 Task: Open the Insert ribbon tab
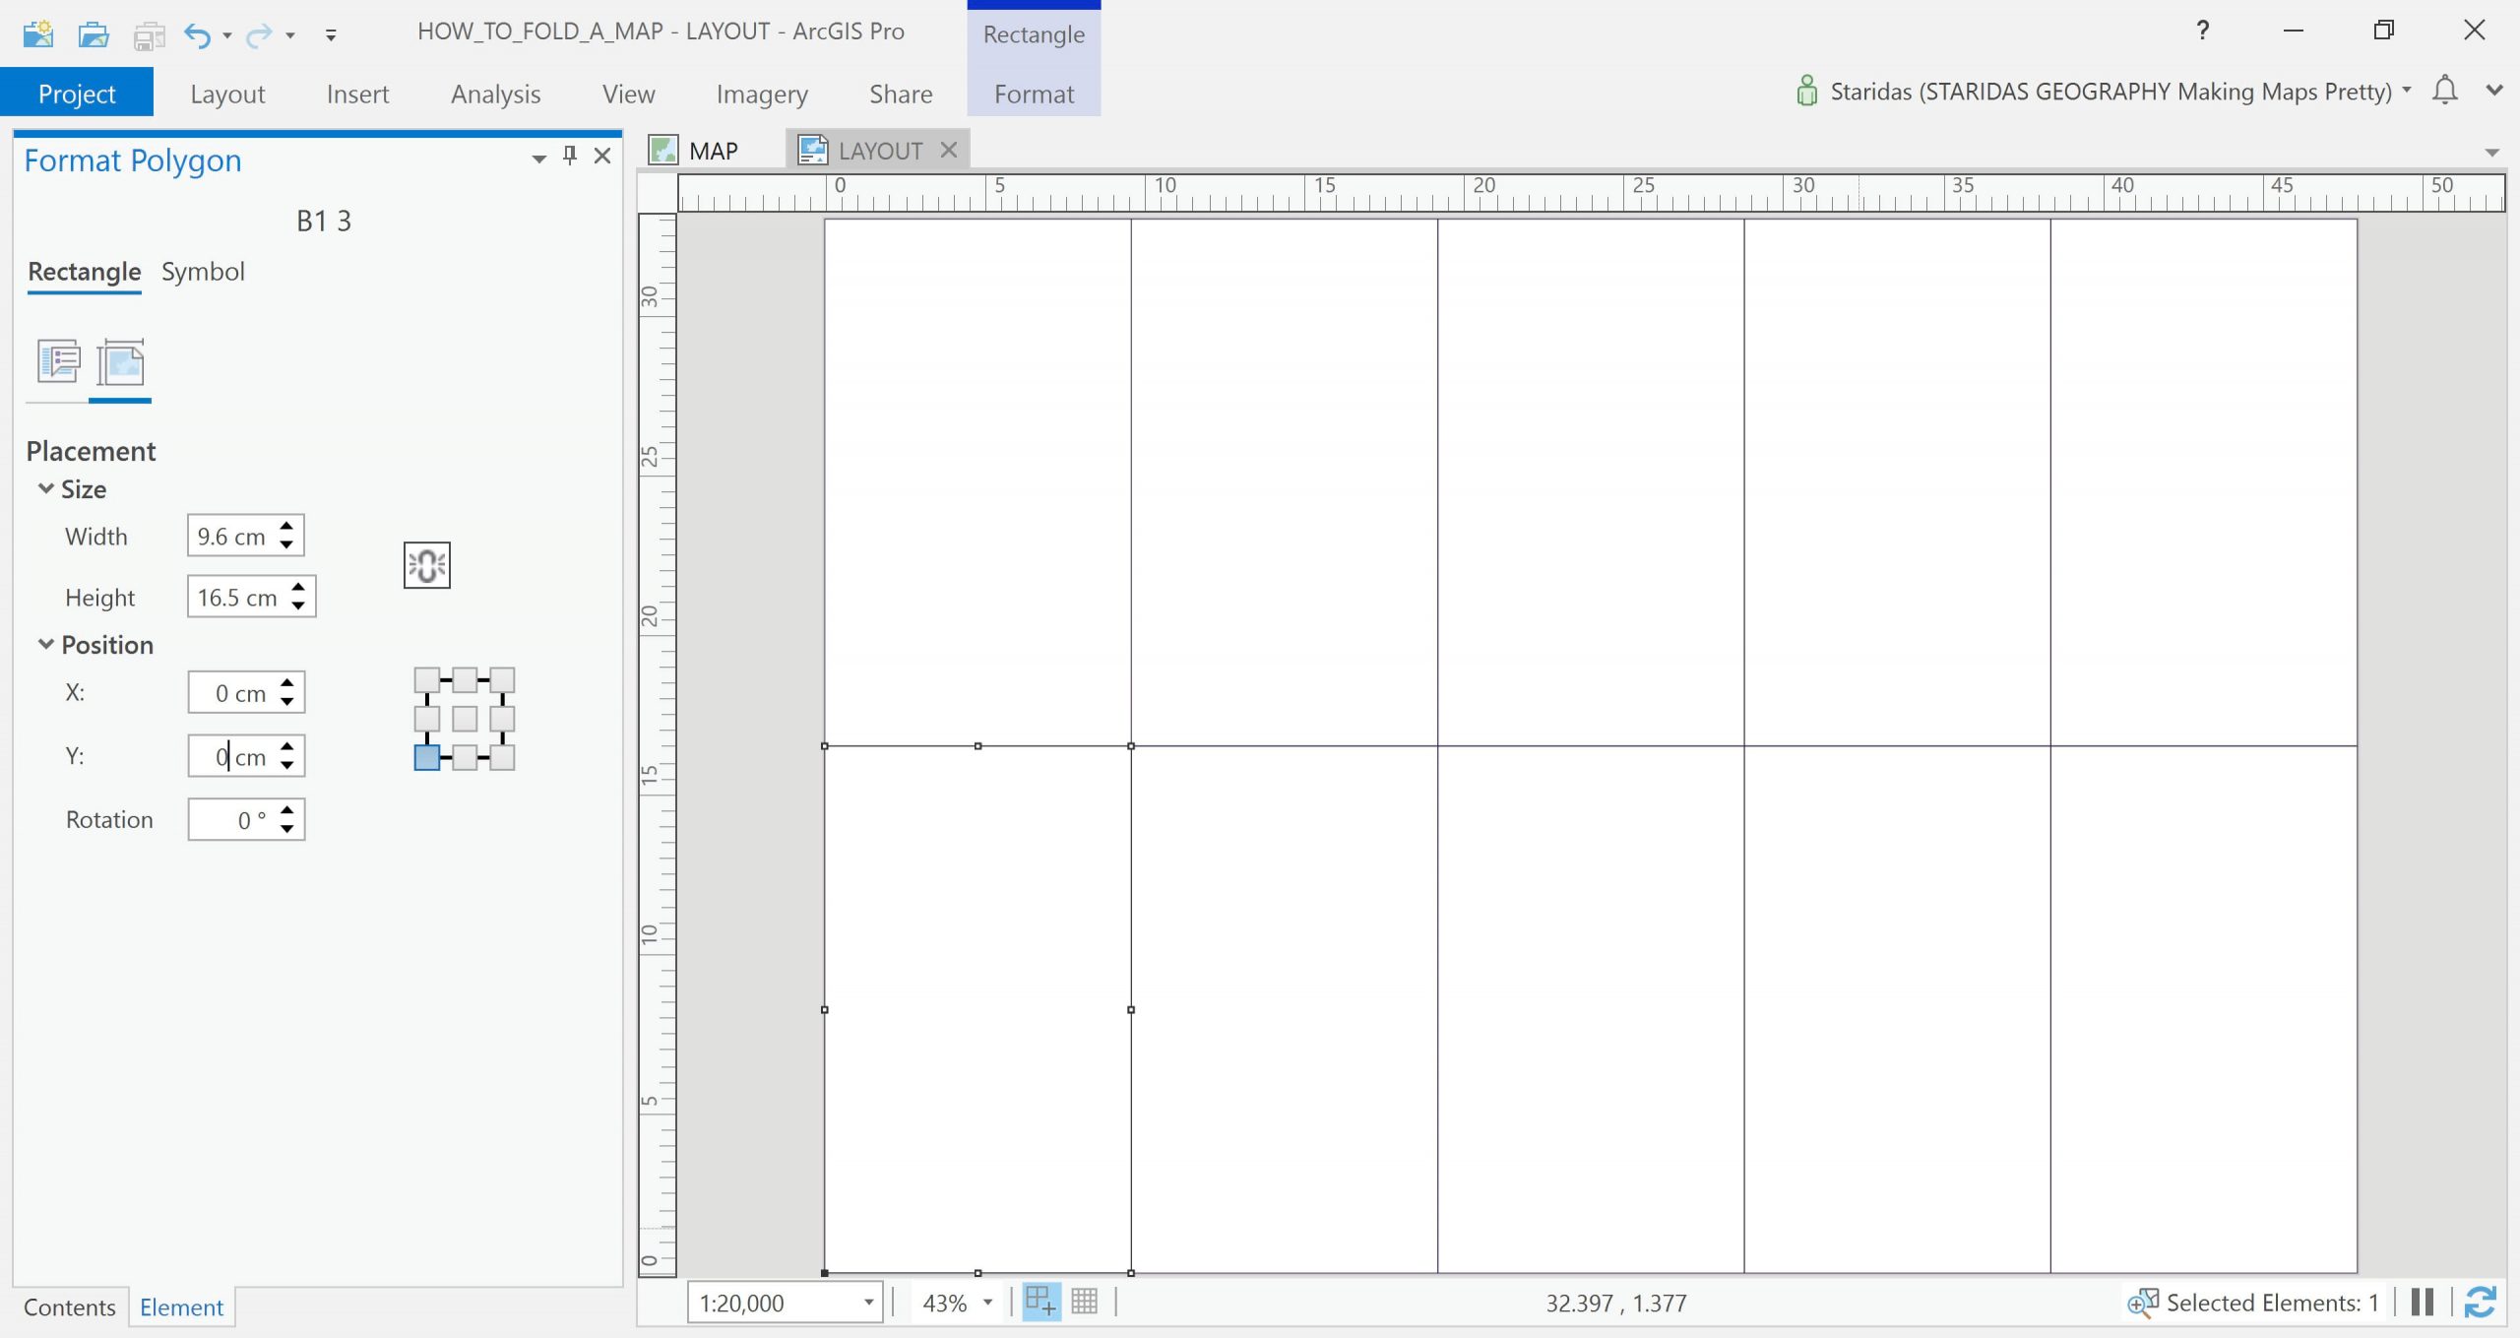357,94
